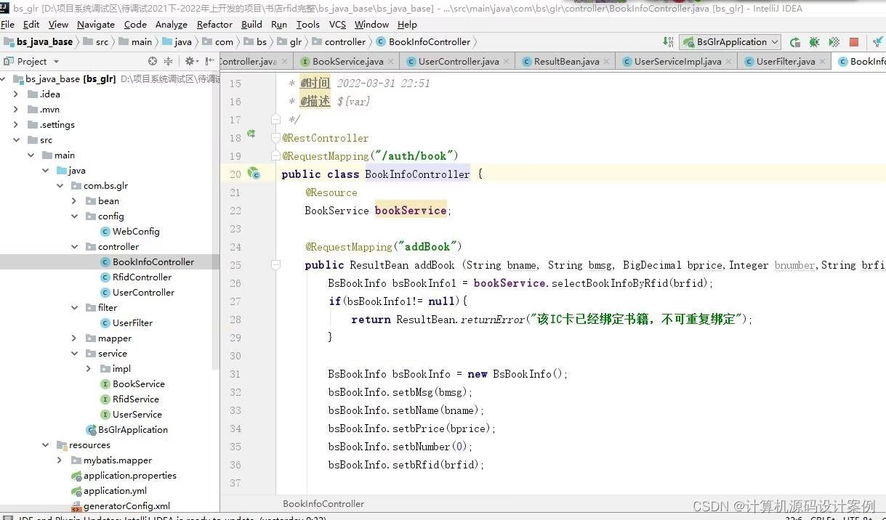Hide the Project tool window

210,62
